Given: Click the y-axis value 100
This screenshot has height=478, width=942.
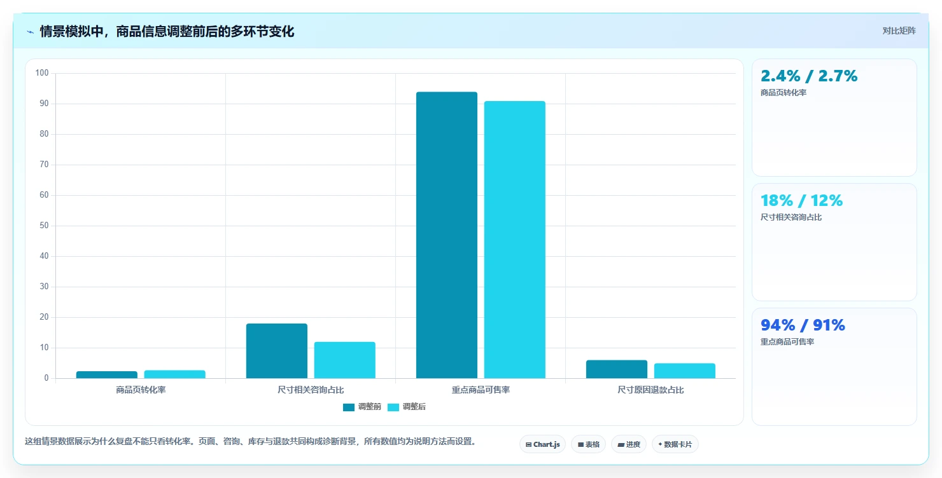Looking at the screenshot, I should pyautogui.click(x=42, y=73).
